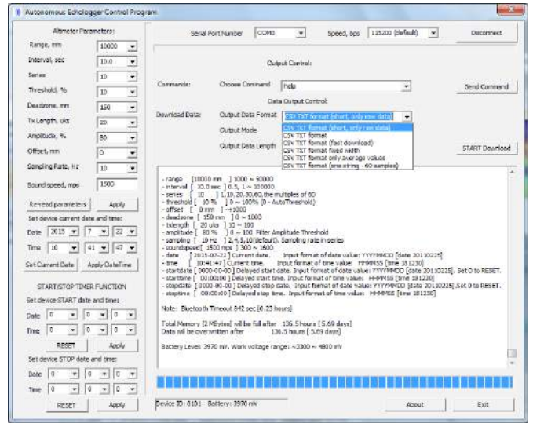Expand the Serial Port Number combo box
The image size is (533, 427).
tap(300, 34)
